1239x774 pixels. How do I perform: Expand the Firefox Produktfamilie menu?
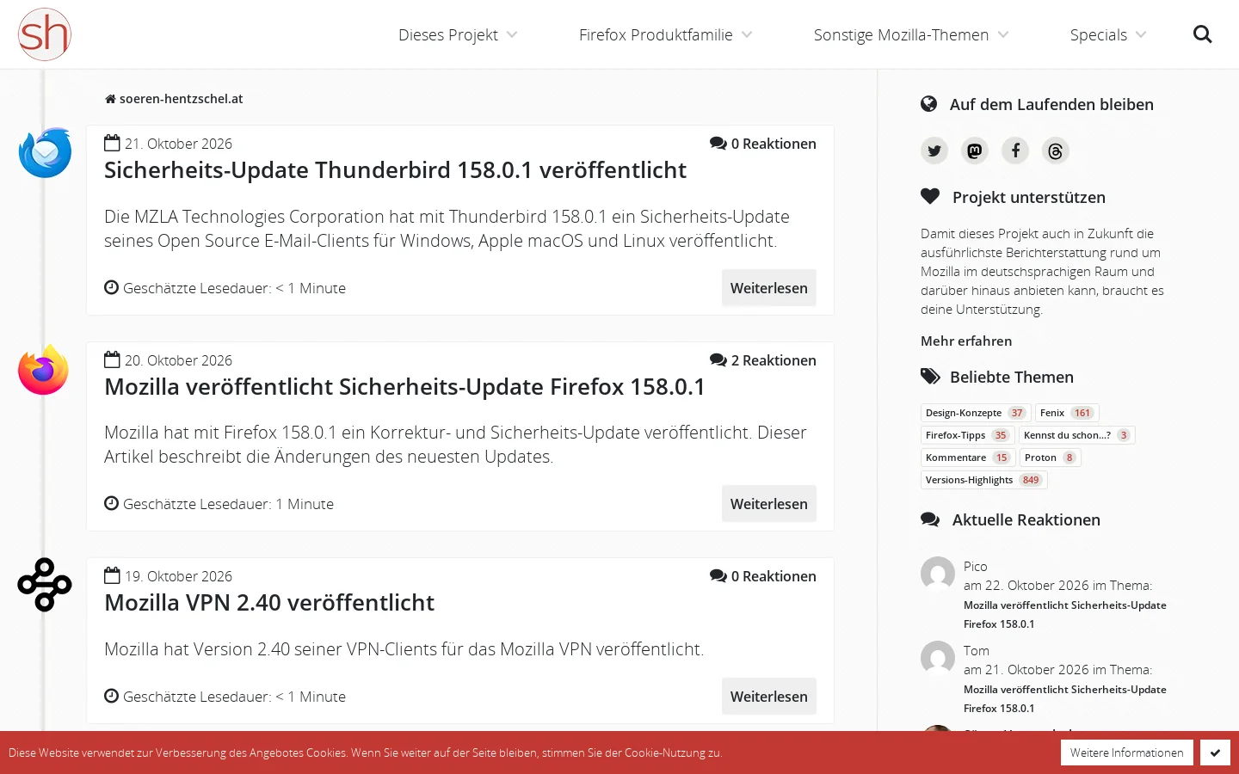tap(666, 34)
